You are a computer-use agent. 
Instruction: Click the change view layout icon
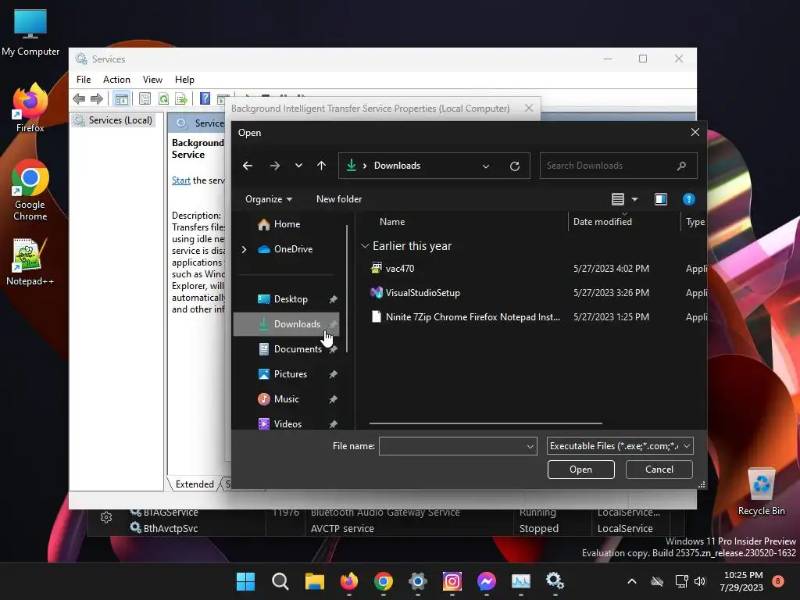[x=617, y=199]
